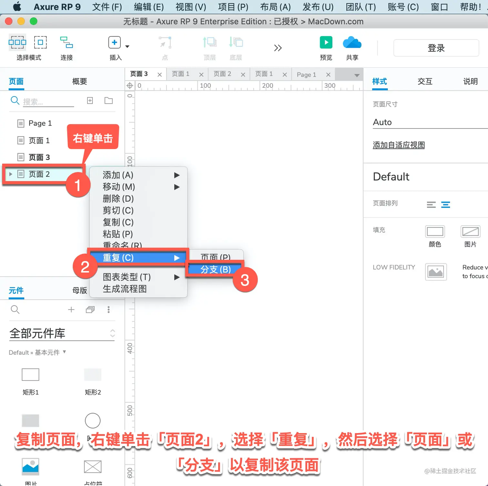The width and height of the screenshot is (488, 486).
Task: Open the 布局 (A) menu
Action: (275, 7)
